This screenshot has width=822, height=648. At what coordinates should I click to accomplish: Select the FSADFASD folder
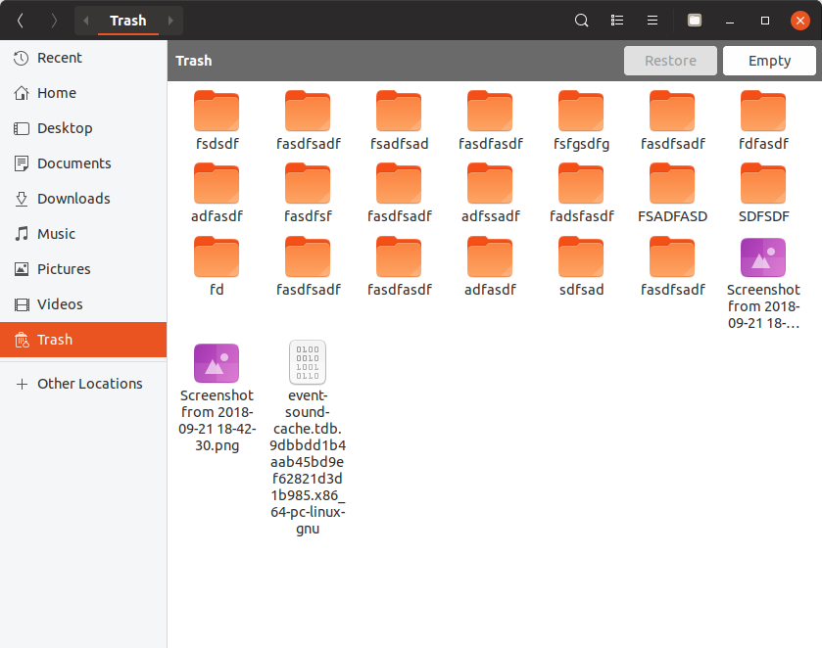(672, 193)
